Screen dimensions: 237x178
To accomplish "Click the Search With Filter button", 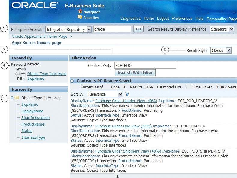I will [x=135, y=73].
